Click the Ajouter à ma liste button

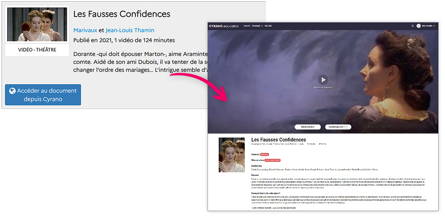coord(338,127)
